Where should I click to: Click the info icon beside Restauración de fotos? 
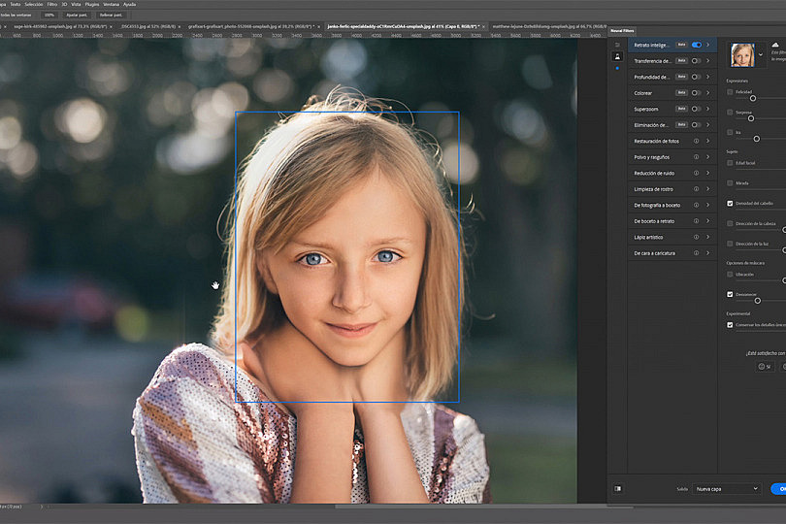[696, 141]
